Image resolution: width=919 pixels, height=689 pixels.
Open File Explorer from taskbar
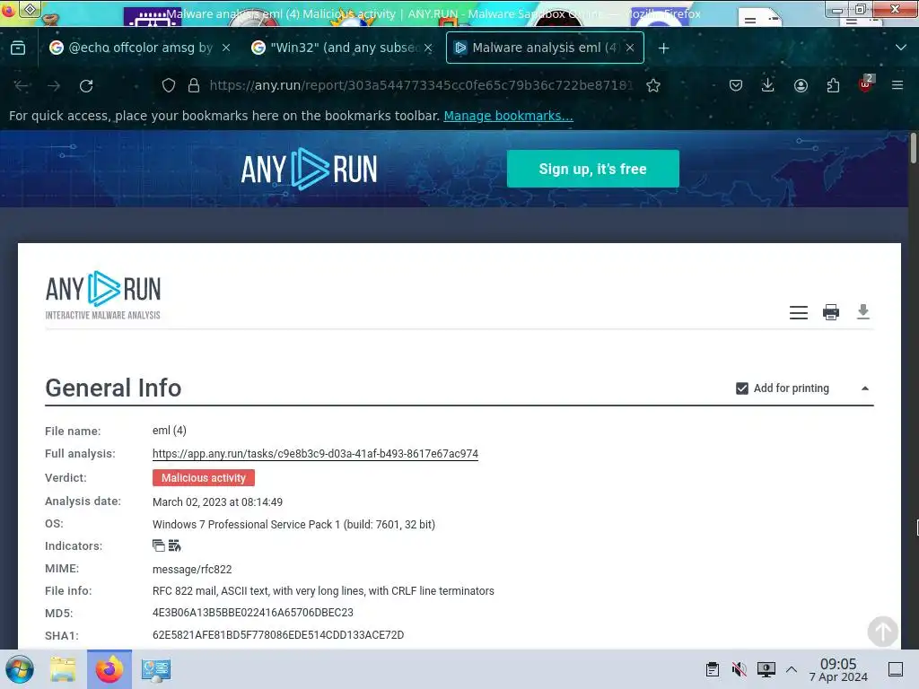[63, 669]
